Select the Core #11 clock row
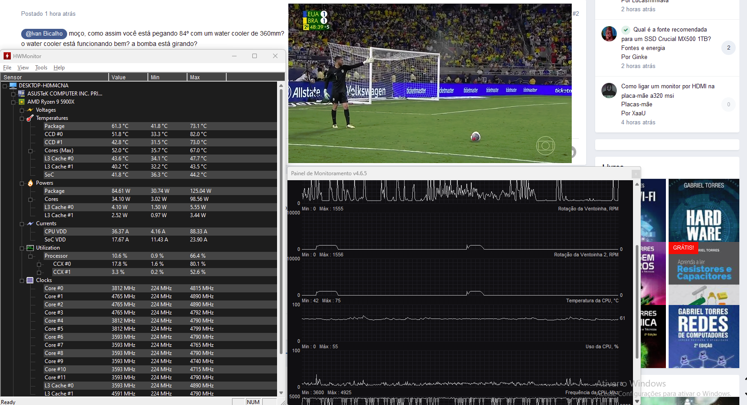 (x=160, y=378)
